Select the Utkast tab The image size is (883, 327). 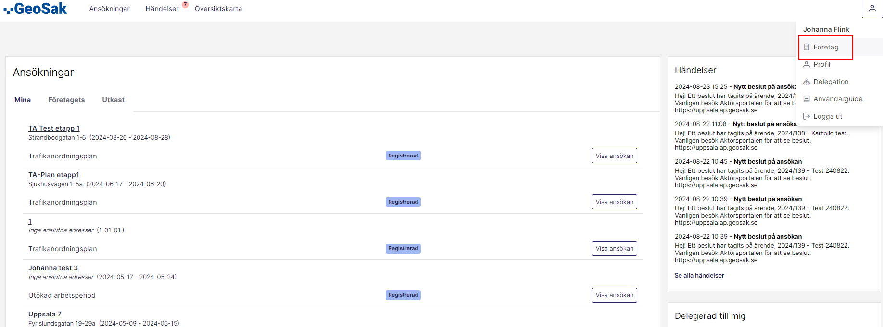click(113, 100)
